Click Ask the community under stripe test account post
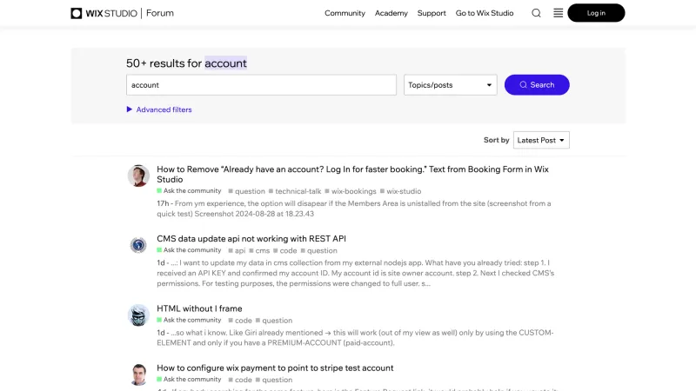This screenshot has width=696, height=391. (189, 380)
